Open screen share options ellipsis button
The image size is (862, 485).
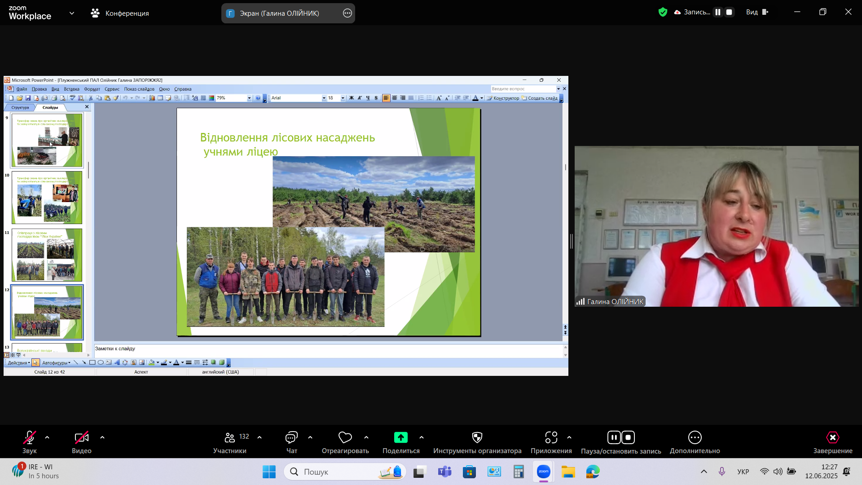(x=347, y=13)
